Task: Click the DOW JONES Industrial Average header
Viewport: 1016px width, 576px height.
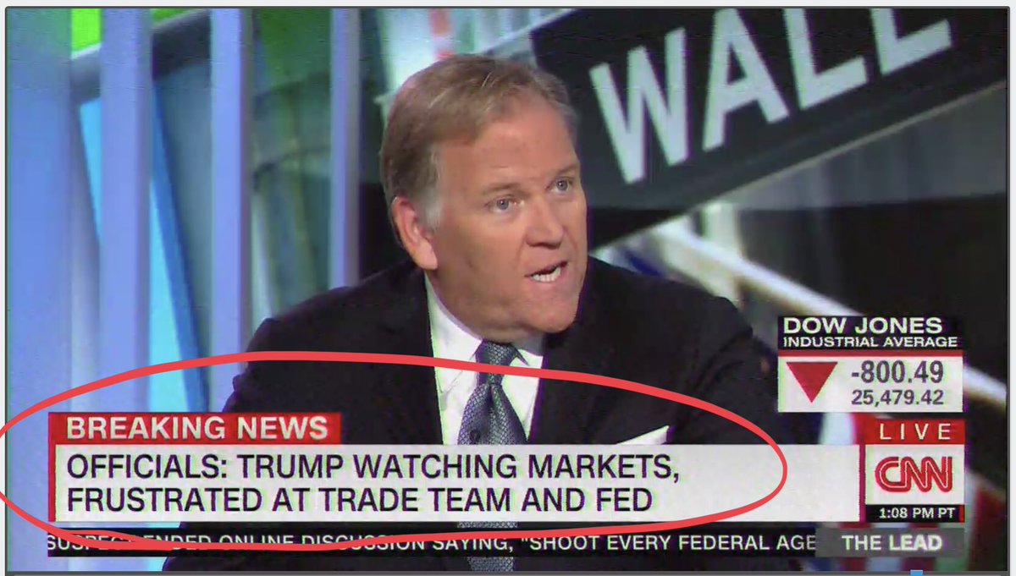Action: point(870,333)
